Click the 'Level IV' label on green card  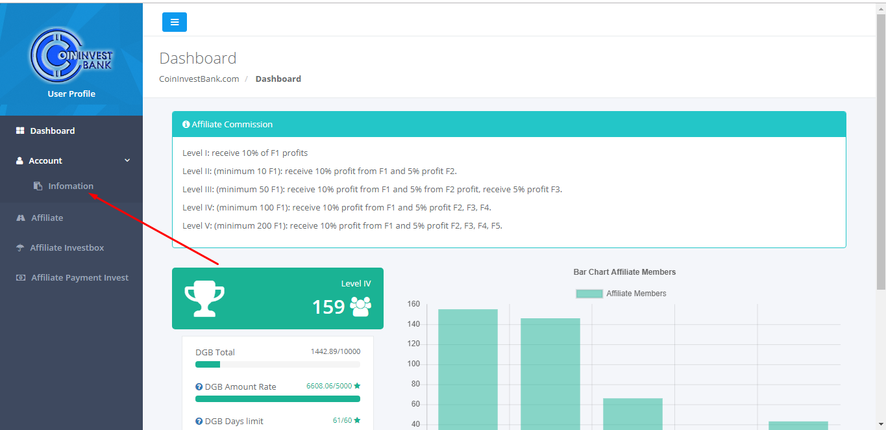(356, 283)
